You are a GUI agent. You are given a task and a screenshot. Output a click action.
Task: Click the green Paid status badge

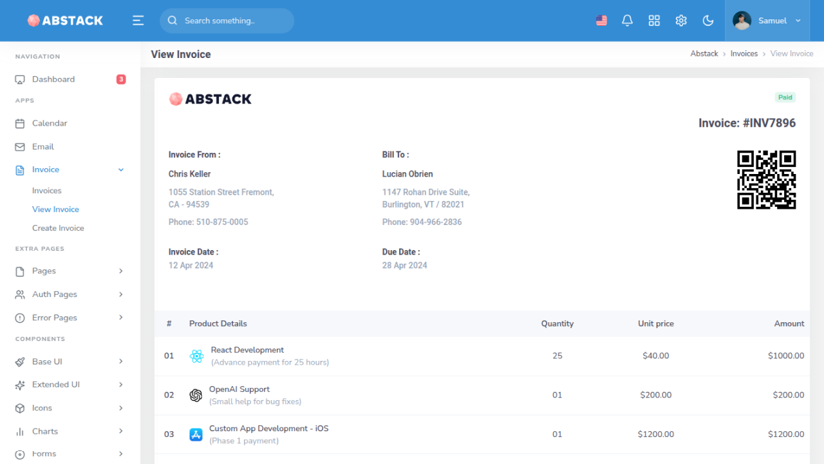tap(785, 97)
